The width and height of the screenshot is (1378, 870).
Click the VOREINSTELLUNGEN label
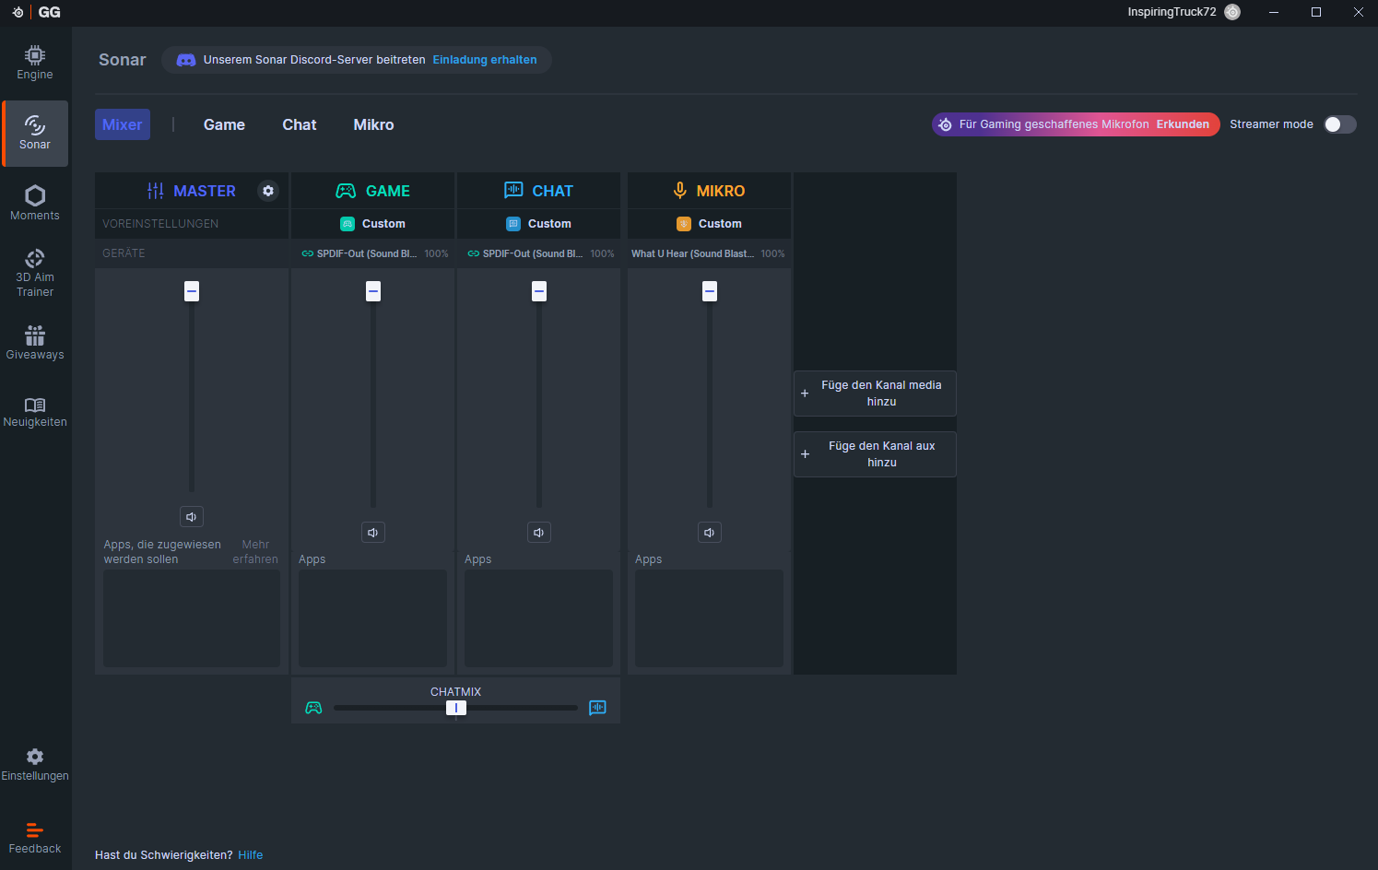point(160,224)
